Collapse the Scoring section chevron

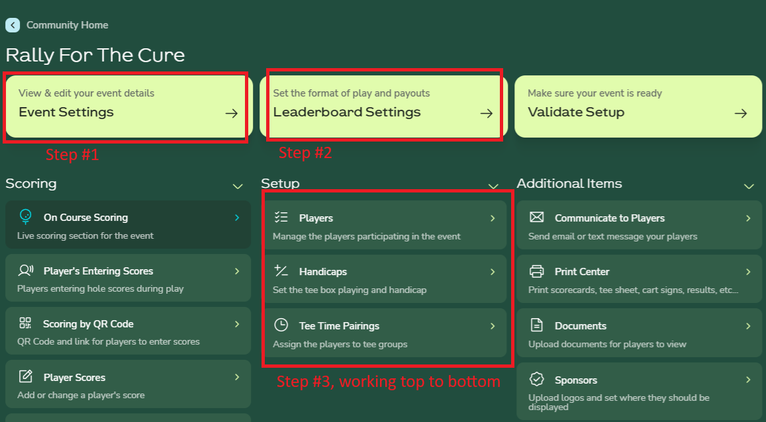point(238,187)
